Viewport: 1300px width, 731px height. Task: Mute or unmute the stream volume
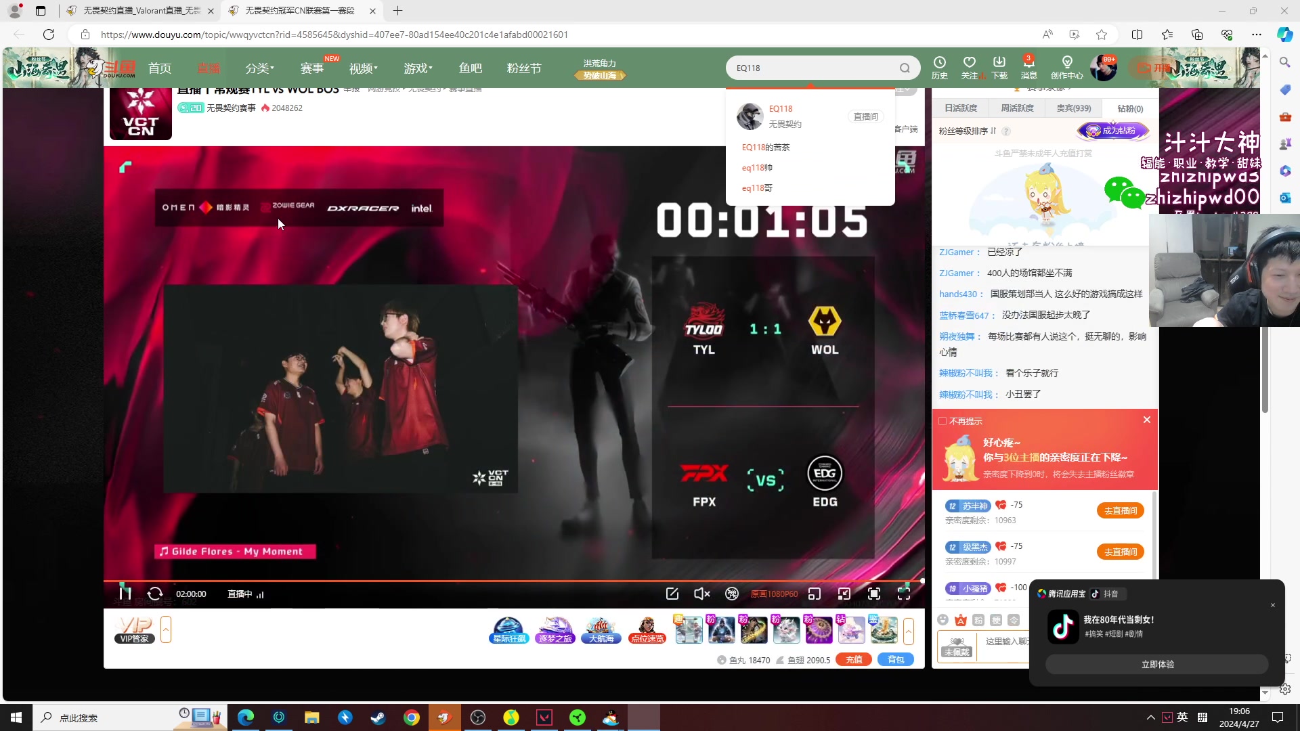pyautogui.click(x=701, y=594)
